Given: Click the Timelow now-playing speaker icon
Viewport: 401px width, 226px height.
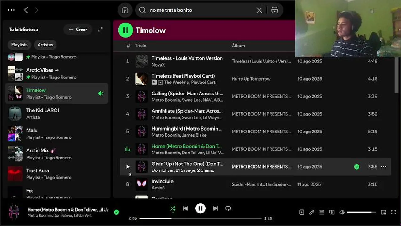Looking at the screenshot, I should coord(100,94).
